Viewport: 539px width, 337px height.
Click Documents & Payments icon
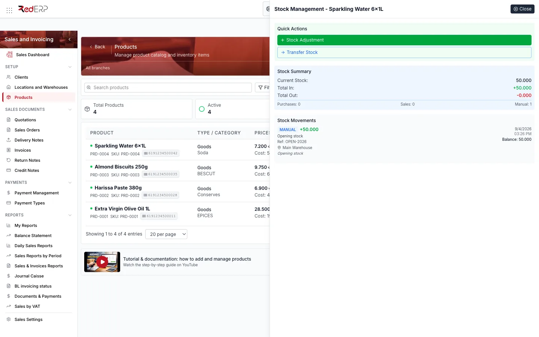(9, 296)
